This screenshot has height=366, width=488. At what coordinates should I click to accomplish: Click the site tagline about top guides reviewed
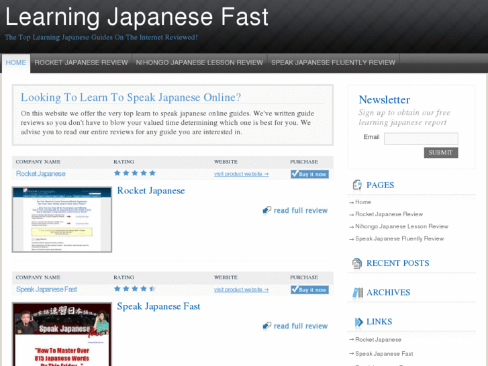click(101, 38)
